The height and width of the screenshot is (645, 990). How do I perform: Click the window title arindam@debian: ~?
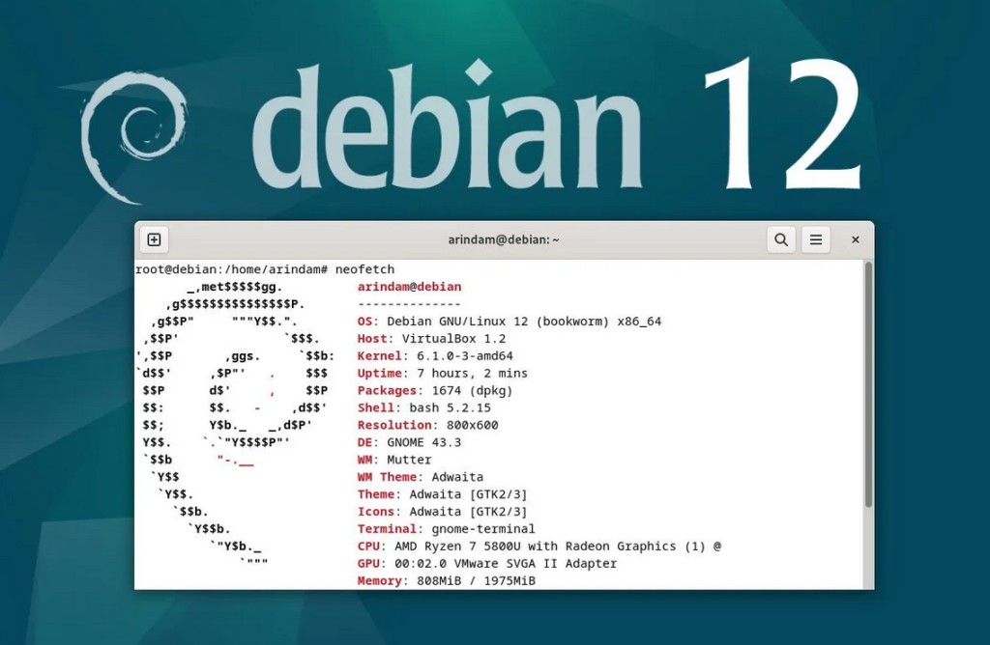[x=503, y=239]
